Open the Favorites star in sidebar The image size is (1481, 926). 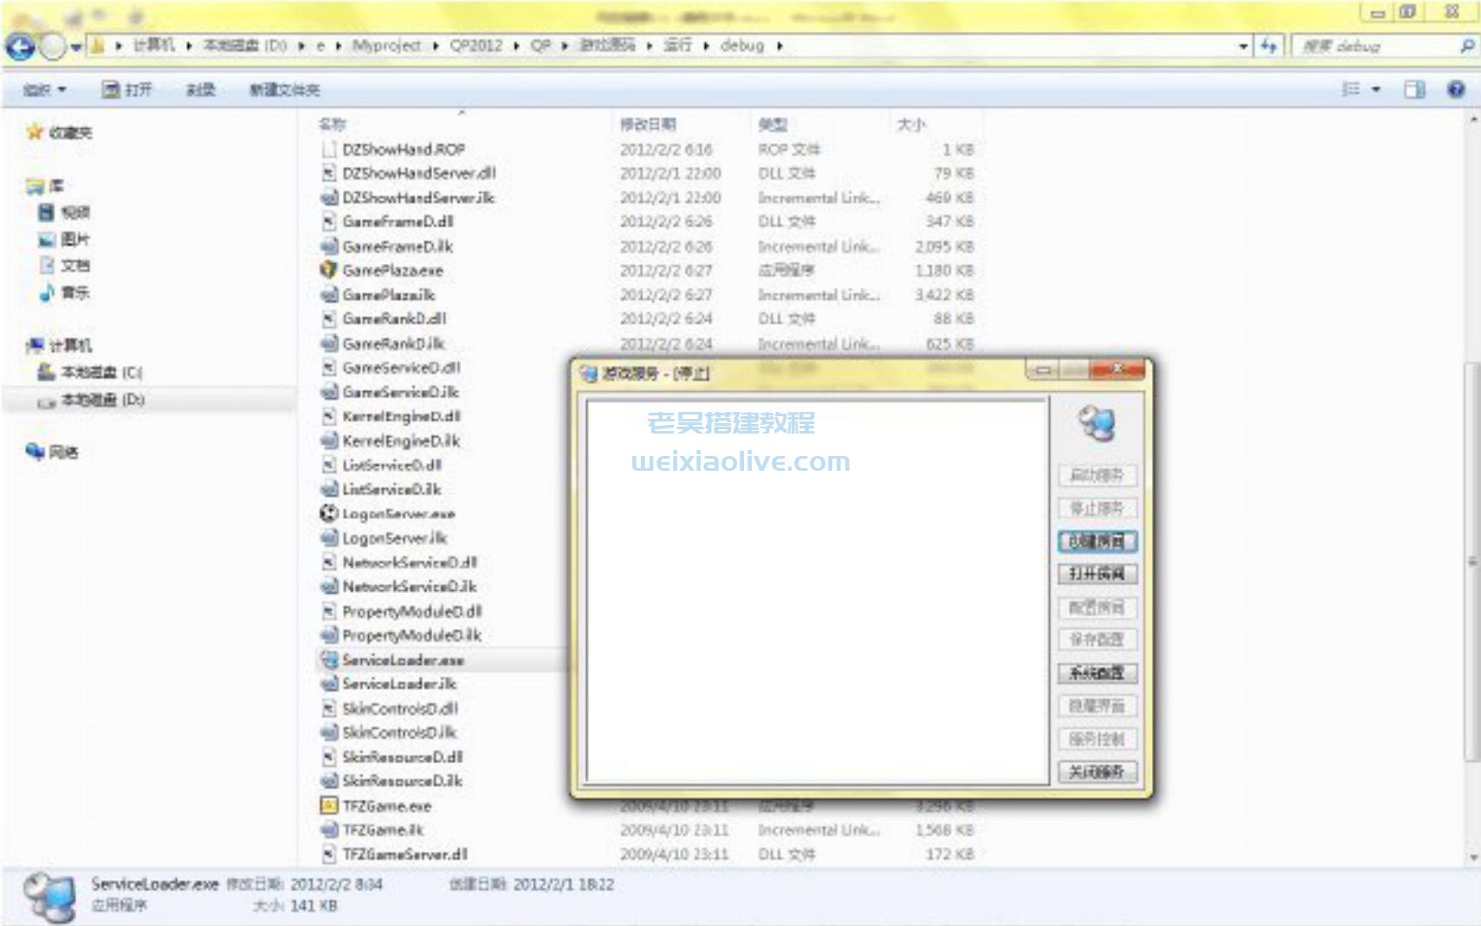click(x=35, y=132)
